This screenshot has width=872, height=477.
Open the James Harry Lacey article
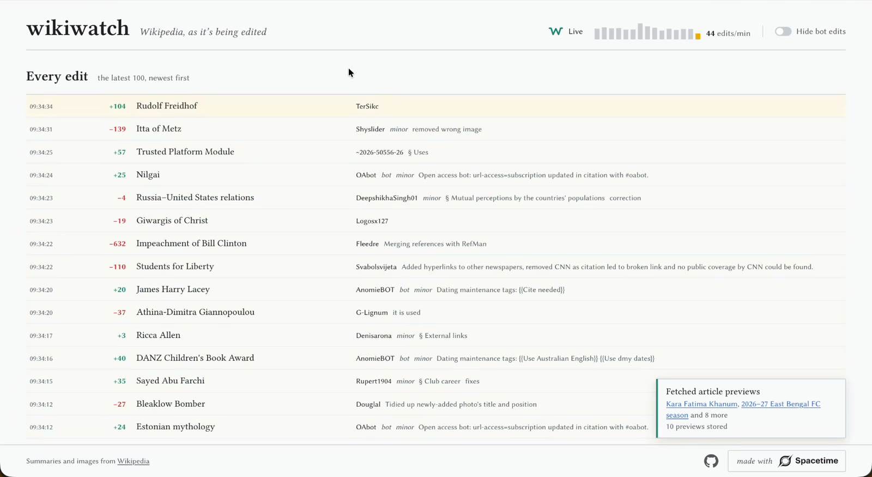[x=173, y=289]
